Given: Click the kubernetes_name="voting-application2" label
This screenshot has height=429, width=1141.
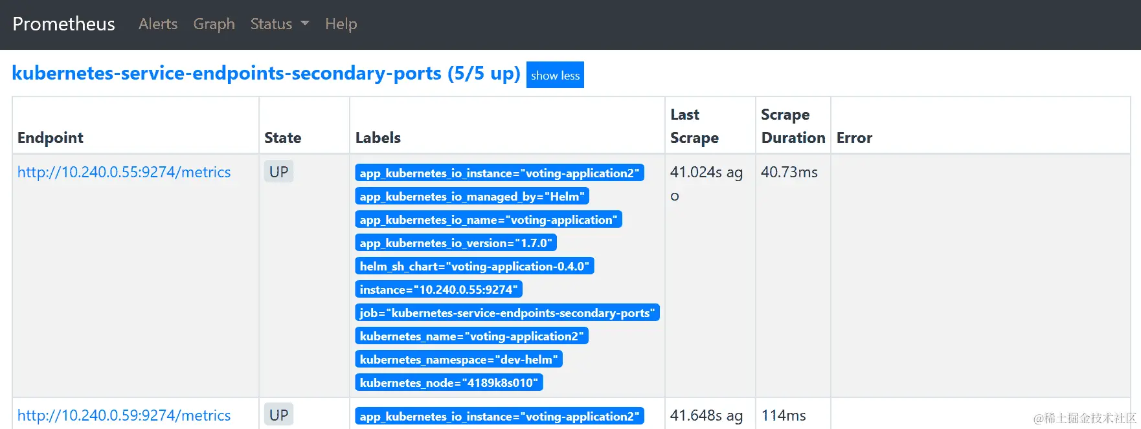Looking at the screenshot, I should (x=471, y=336).
